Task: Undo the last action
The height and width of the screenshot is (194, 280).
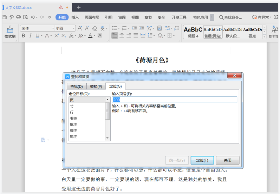Action: 33,17
